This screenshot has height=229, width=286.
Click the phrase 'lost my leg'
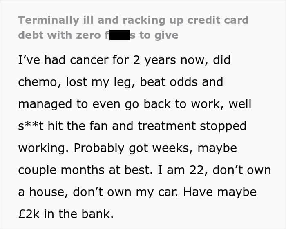pyautogui.click(x=99, y=82)
